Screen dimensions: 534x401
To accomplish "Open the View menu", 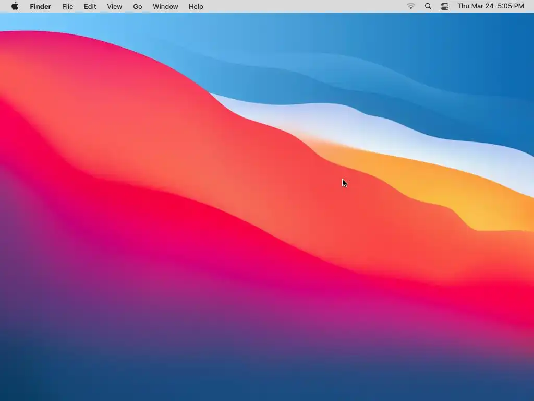I will [114, 6].
